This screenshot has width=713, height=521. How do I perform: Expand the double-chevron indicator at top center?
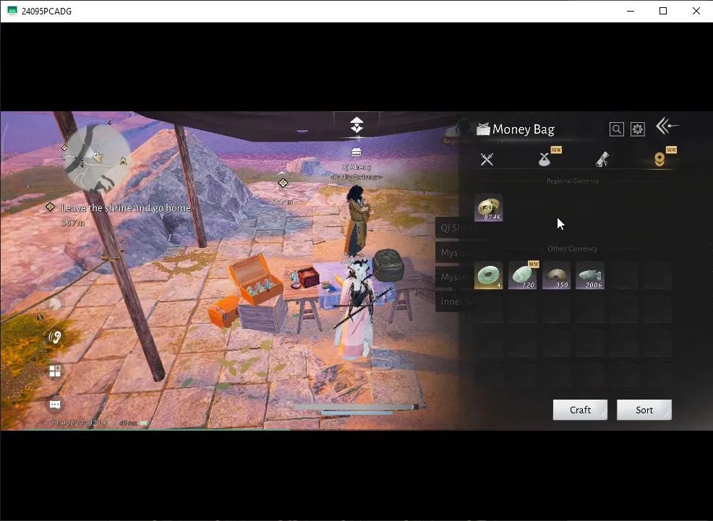[x=356, y=124]
